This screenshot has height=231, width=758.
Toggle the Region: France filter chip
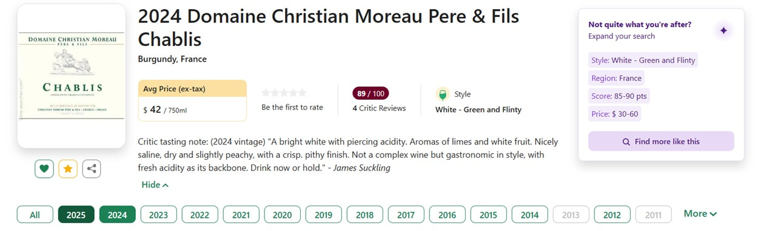coord(616,78)
